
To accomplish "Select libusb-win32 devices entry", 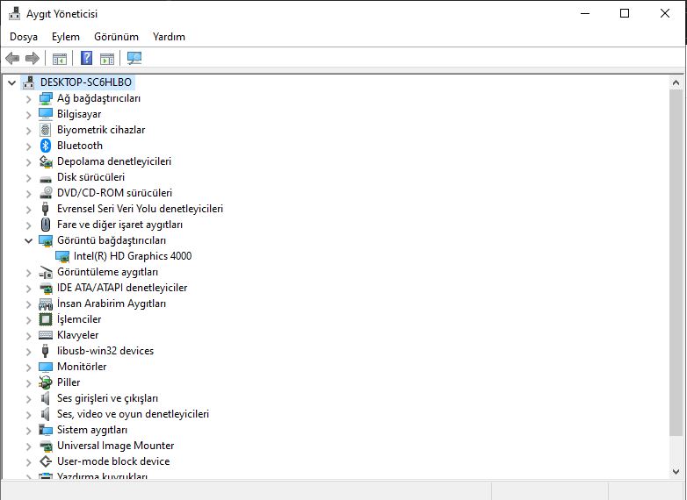I will coord(105,351).
